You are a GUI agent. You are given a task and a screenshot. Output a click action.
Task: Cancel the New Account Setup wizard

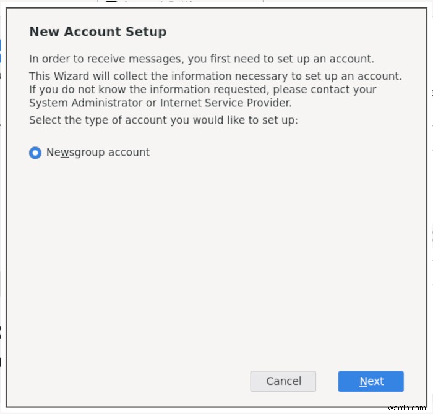click(x=283, y=381)
